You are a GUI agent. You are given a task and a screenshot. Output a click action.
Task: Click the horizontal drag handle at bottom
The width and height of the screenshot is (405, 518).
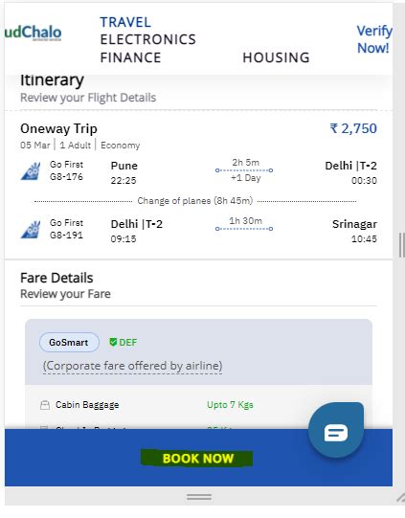click(199, 497)
